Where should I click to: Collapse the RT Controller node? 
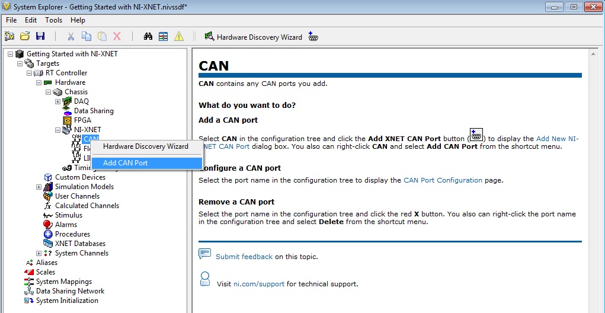[29, 73]
